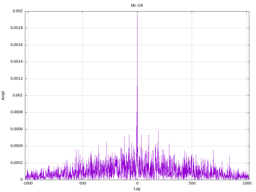Choose the 0.0008 y-axis tick label

pos(16,112)
